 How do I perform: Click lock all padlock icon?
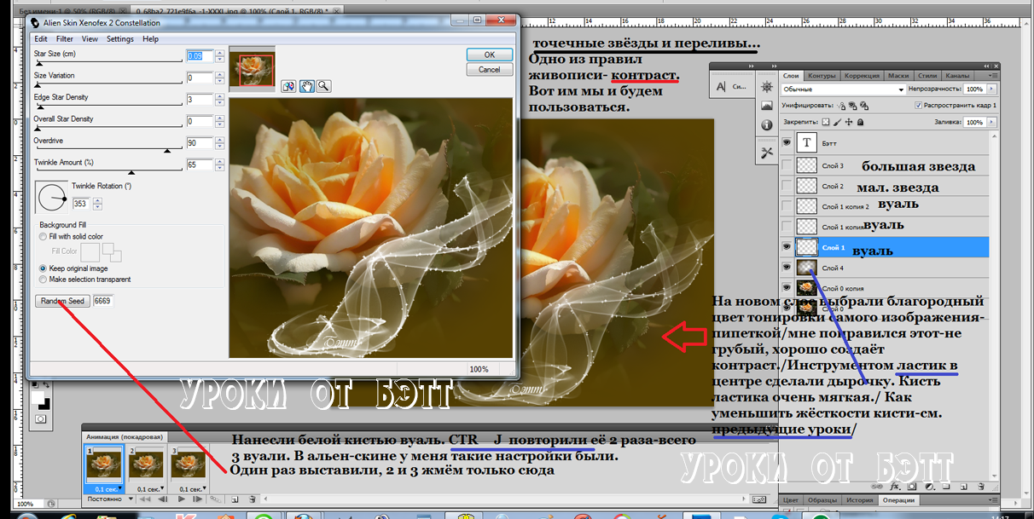click(861, 122)
